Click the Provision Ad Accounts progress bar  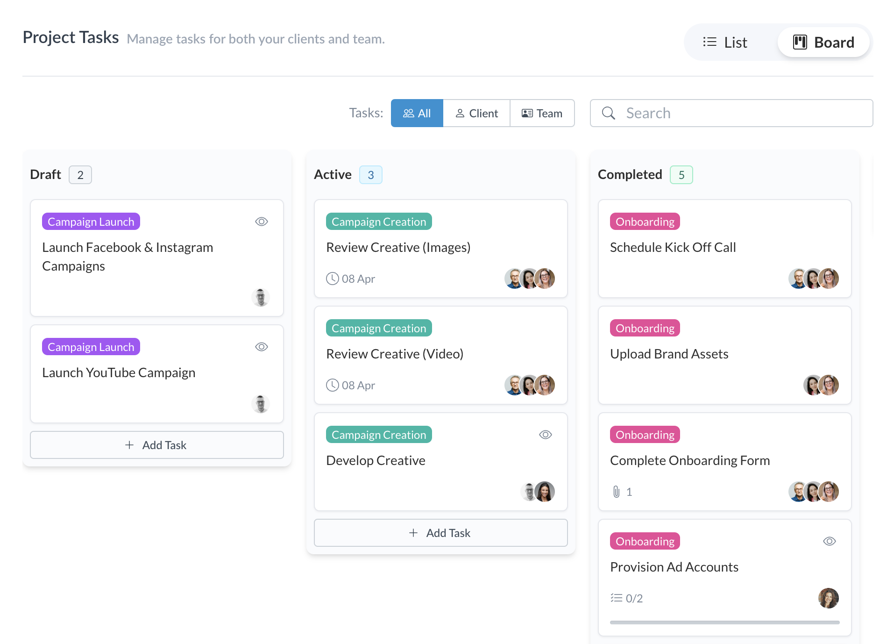click(x=724, y=623)
